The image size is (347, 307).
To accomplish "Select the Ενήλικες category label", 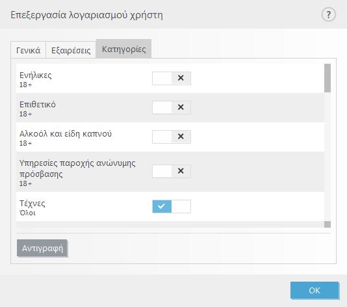I will click(35, 75).
